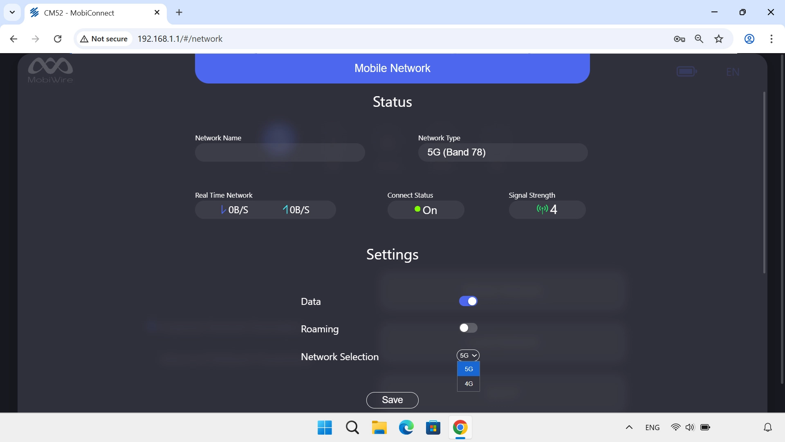785x442 pixels.
Task: Click the device battery icon near EN
Action: coord(687,71)
